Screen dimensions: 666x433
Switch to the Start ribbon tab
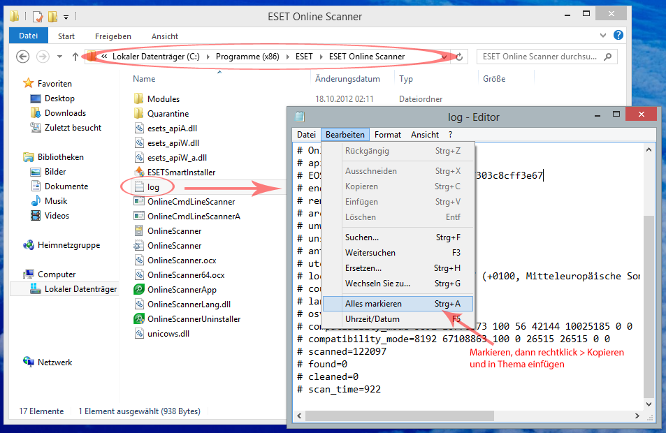66,36
